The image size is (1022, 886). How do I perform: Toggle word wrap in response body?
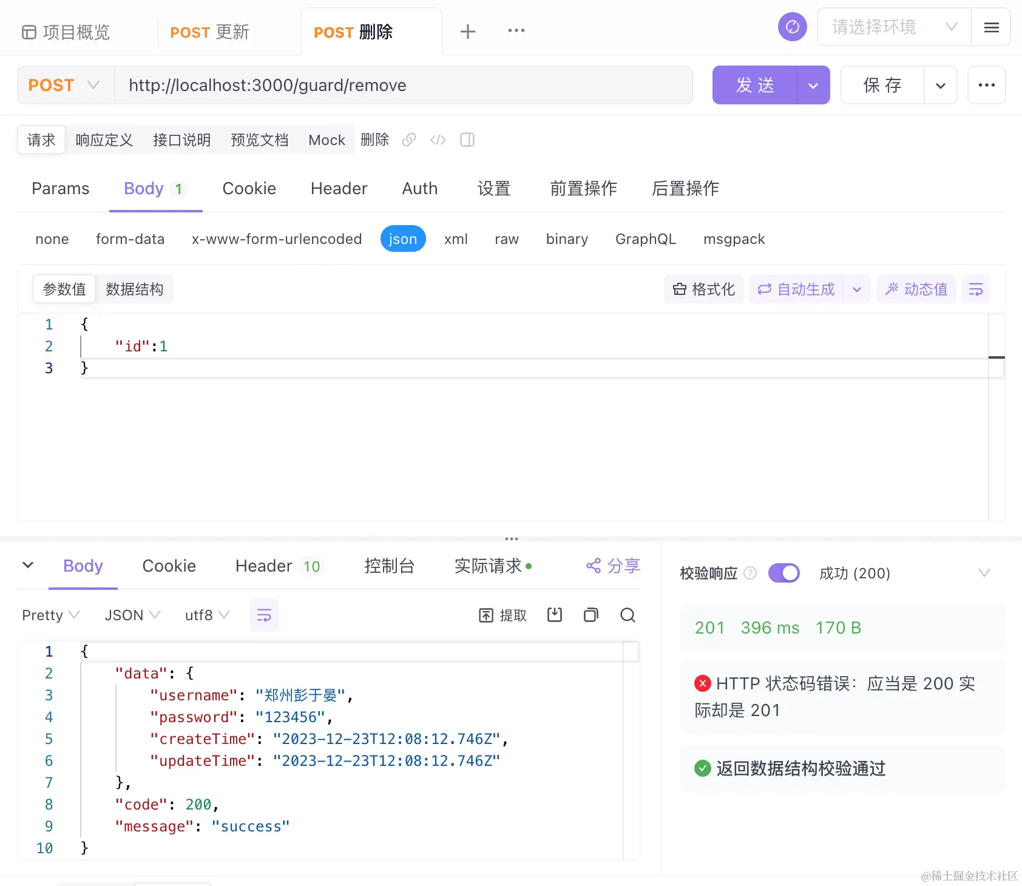click(x=264, y=615)
